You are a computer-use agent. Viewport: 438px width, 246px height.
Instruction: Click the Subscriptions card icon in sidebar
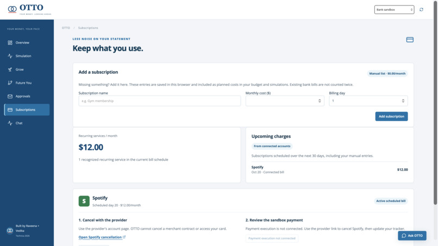tap(10, 110)
